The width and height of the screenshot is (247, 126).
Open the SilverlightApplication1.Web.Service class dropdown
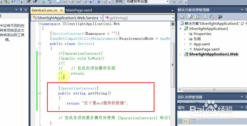tap(101, 18)
